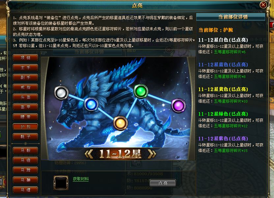Click the blue star orb
This screenshot has height=198, width=274.
click(x=91, y=105)
